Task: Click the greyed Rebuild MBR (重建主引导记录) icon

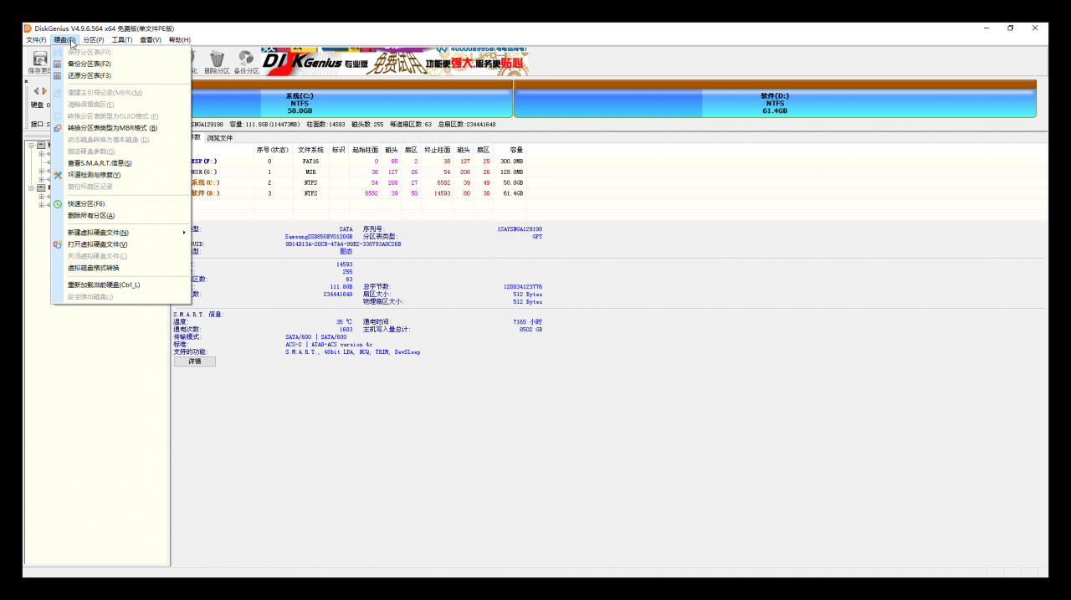Action: tap(58, 93)
